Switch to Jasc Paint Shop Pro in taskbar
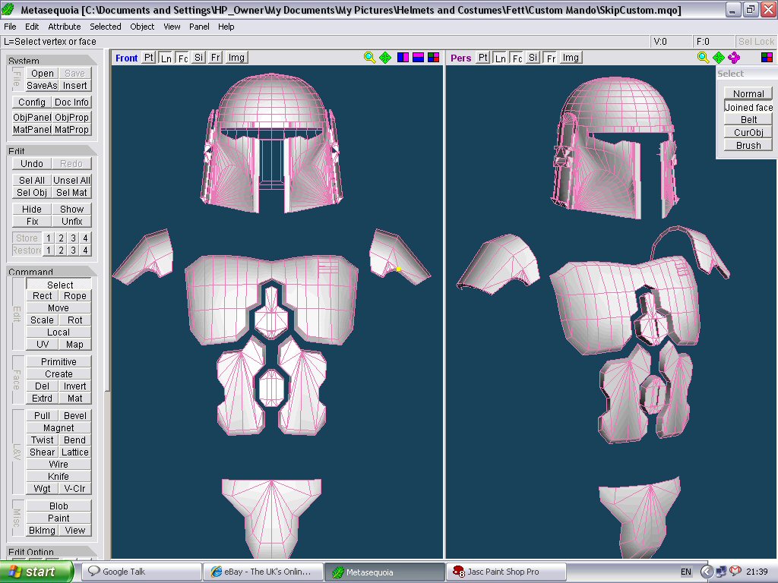The image size is (778, 583). pyautogui.click(x=506, y=572)
